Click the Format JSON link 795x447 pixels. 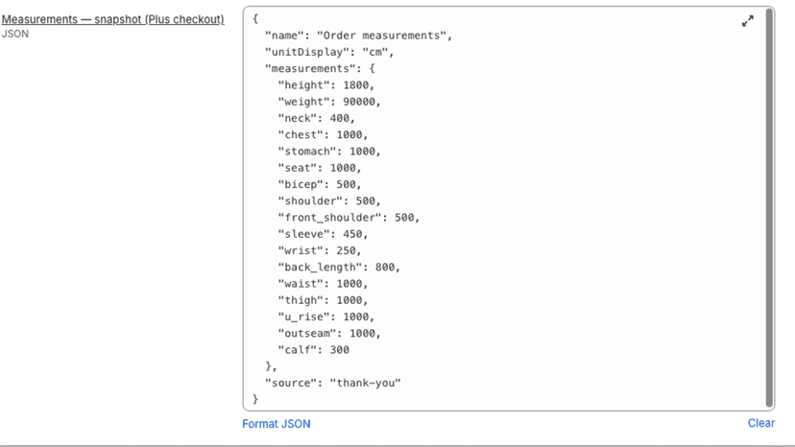point(277,424)
